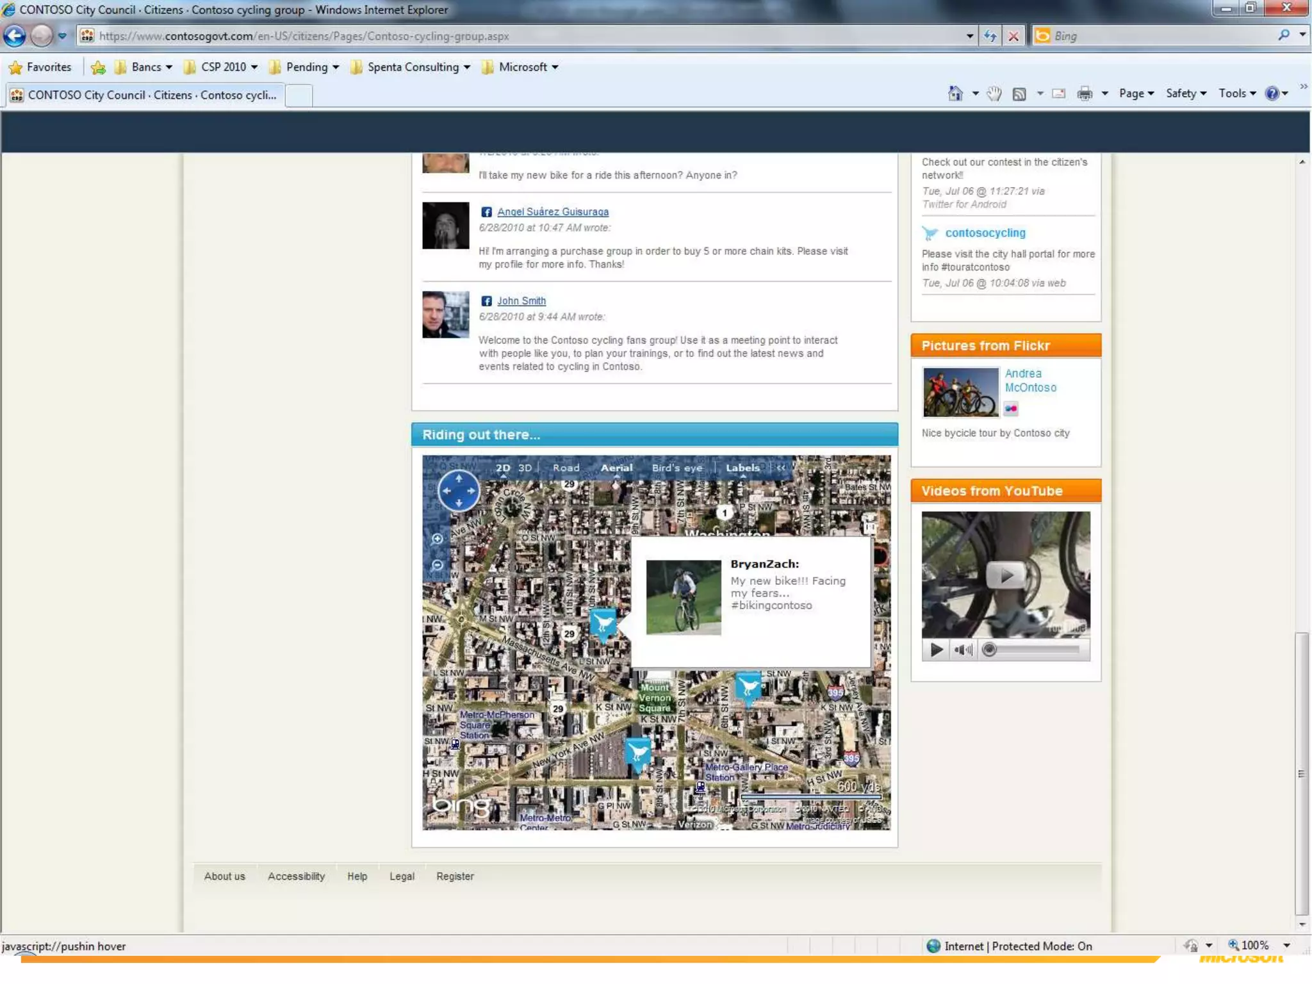Switch map to Aerial view
This screenshot has height=984, width=1312.
[x=616, y=468]
